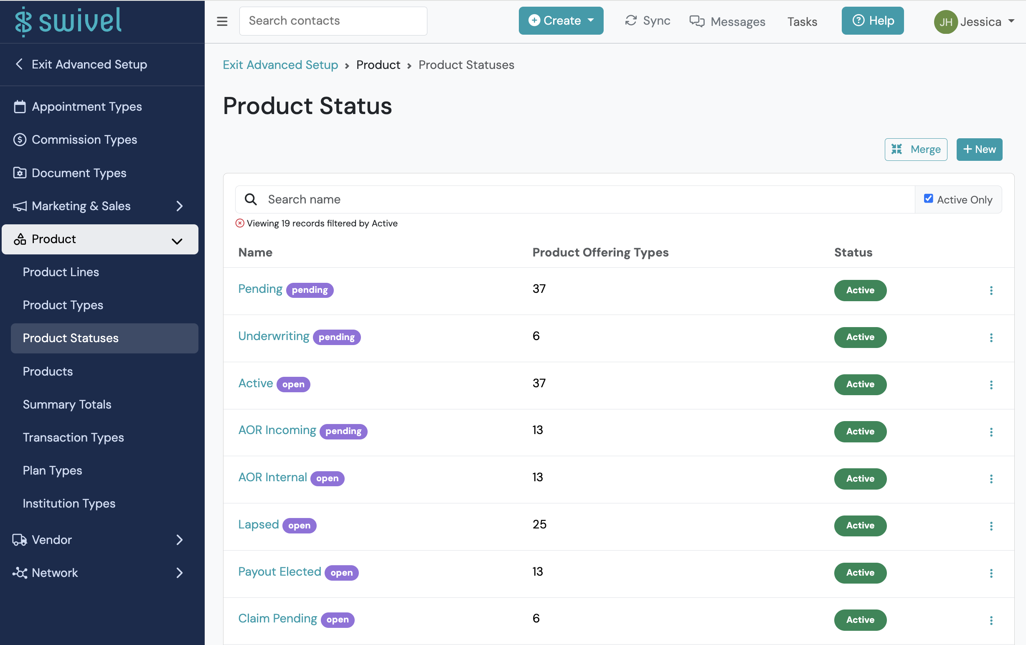
Task: Open Tasks in top bar
Action: [x=802, y=22]
